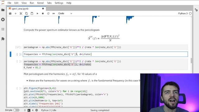Click the unsaved dot on spect_ana.ipynb tab
Viewport: 199px width, 112px height.
[43, 9]
